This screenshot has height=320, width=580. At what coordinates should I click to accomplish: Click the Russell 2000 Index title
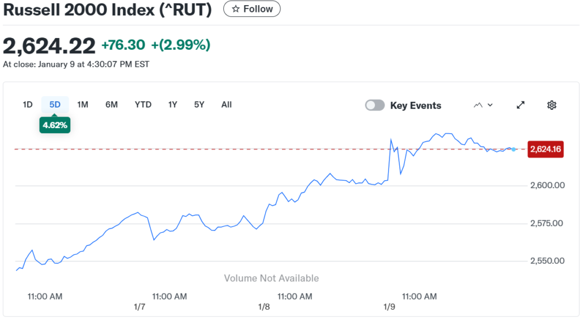107,10
